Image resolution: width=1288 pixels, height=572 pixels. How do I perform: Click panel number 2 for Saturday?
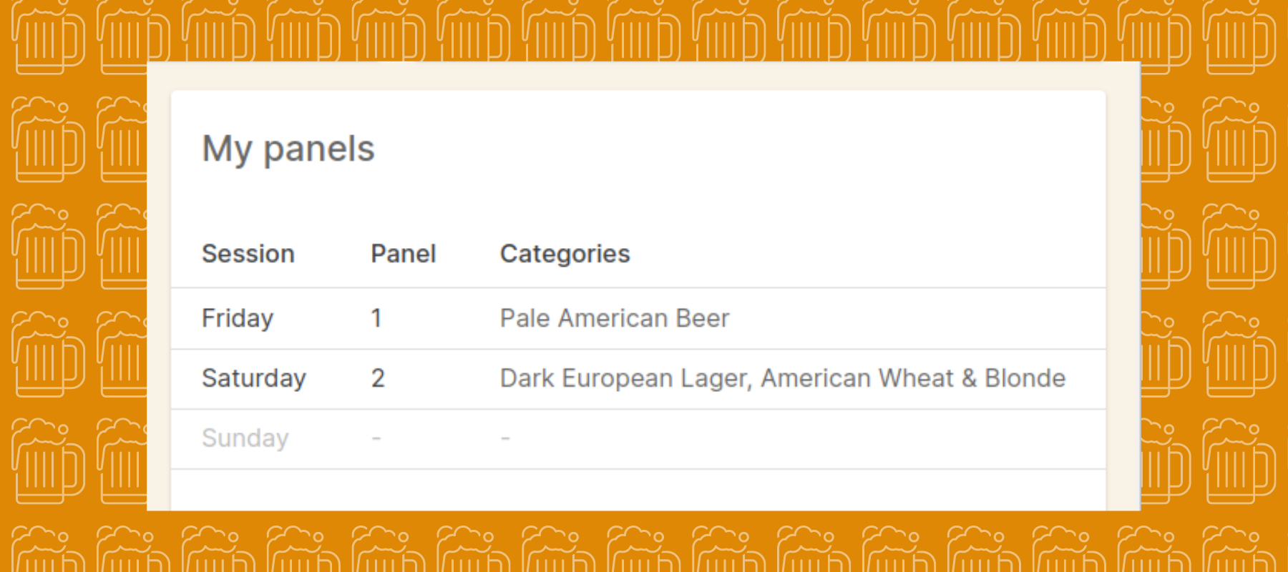378,378
